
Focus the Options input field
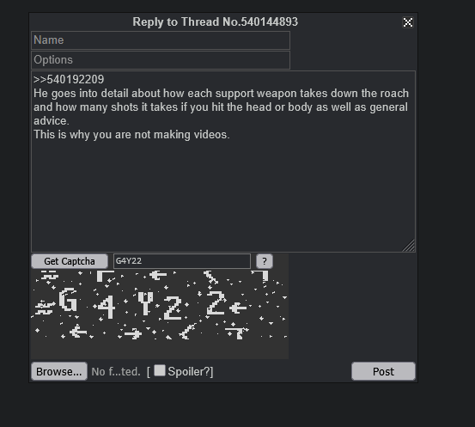[x=161, y=60]
